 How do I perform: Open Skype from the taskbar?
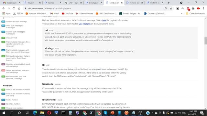point(105,113)
